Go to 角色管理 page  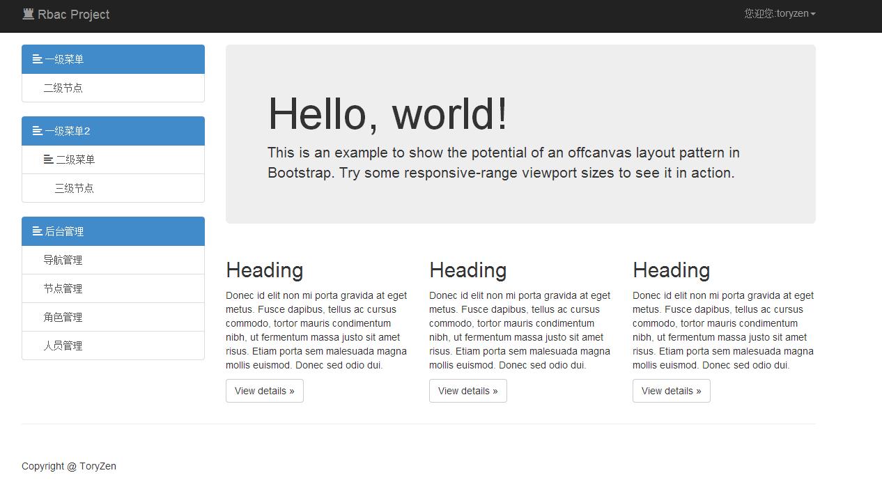tap(113, 317)
